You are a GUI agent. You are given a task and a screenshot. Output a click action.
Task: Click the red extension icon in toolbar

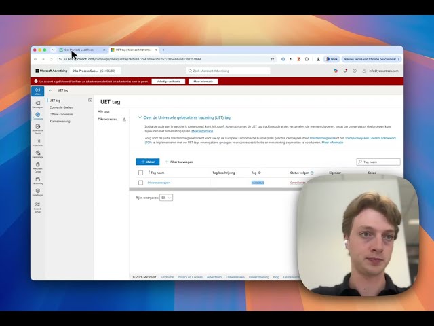tap(299, 59)
